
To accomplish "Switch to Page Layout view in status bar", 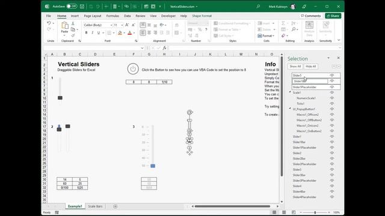I will [x=284, y=212].
